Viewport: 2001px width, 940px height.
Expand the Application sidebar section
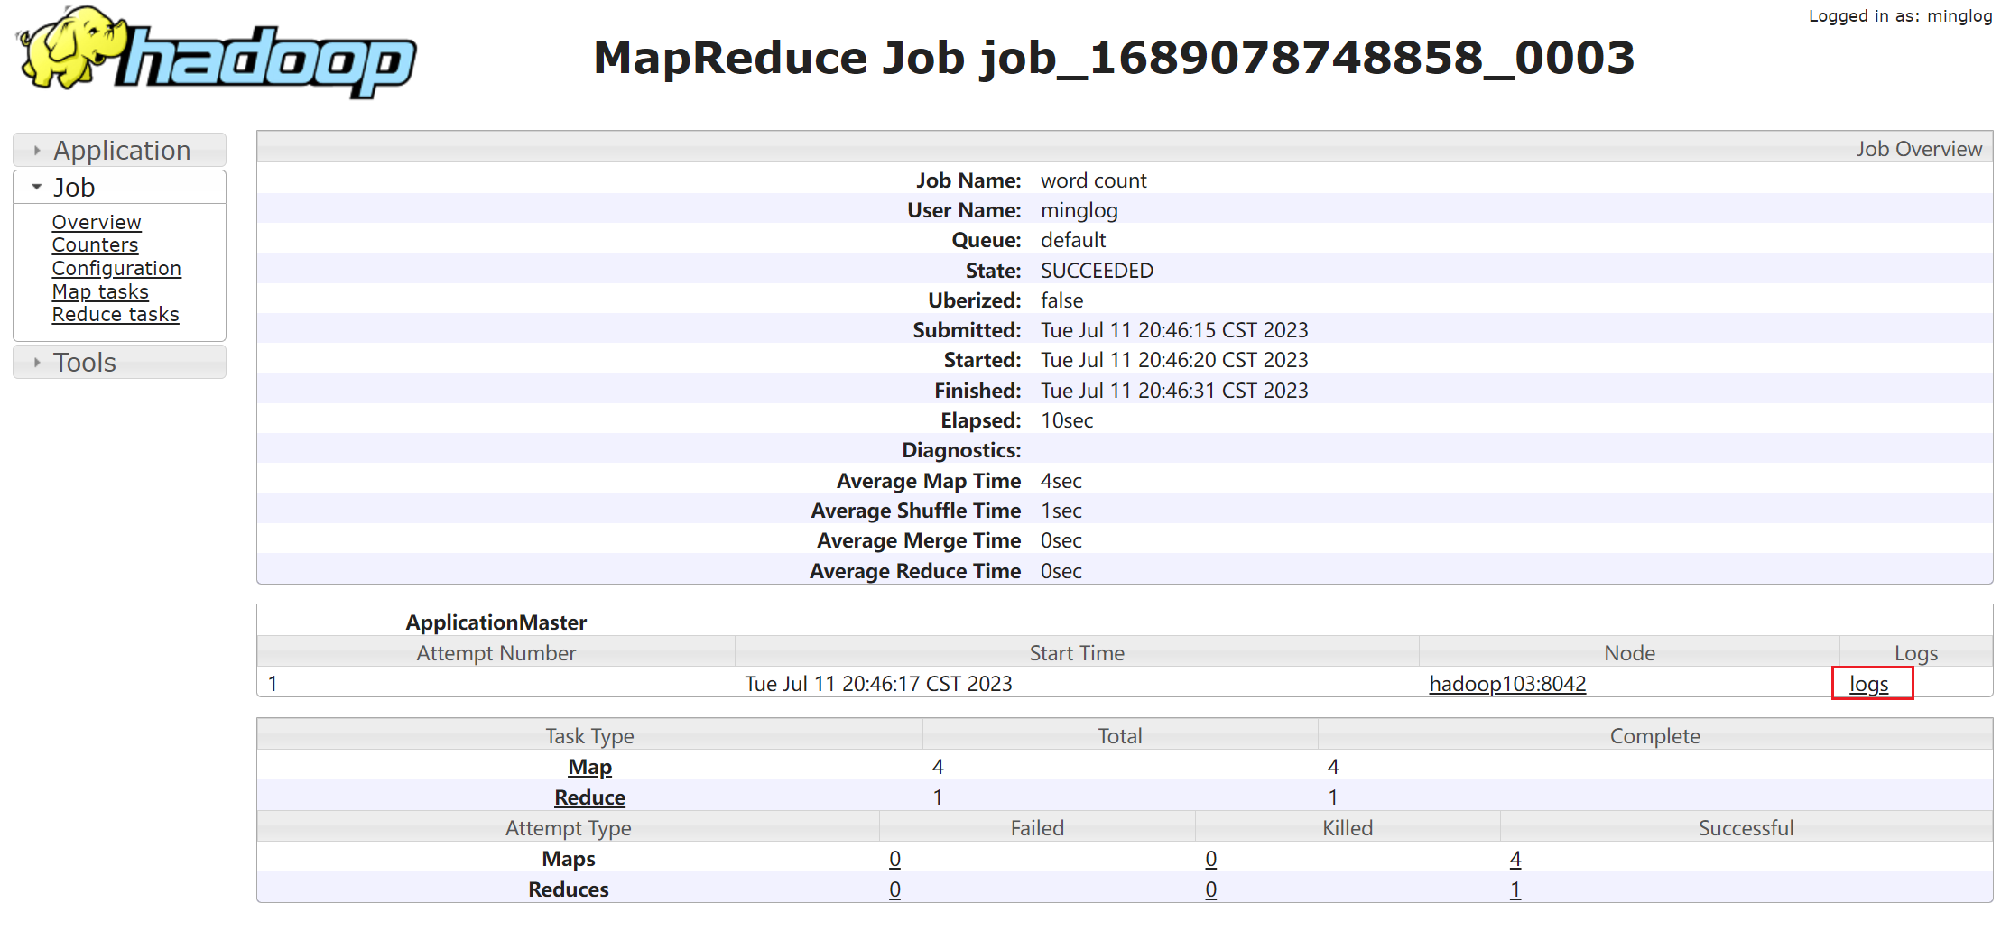click(x=119, y=150)
